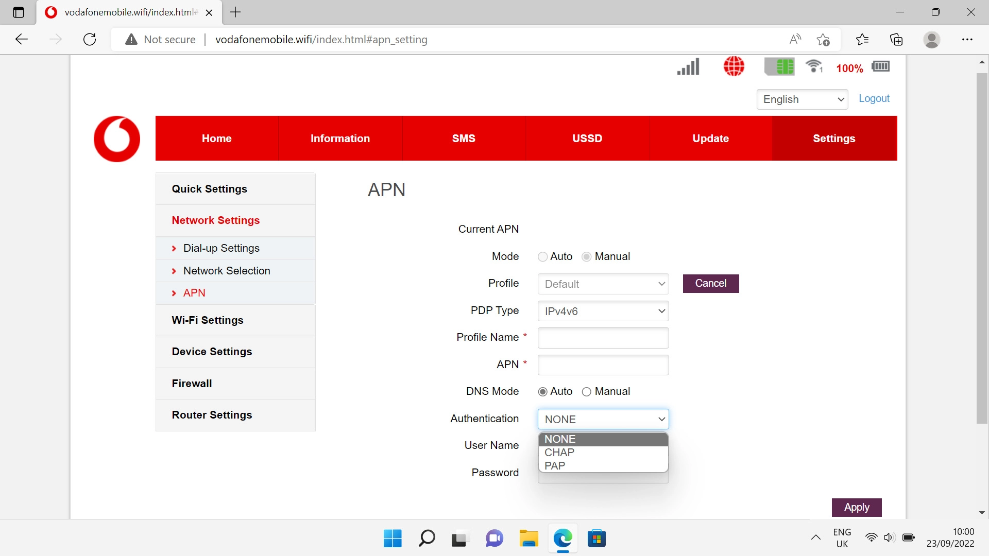Open Microsoft Edge from the taskbar
This screenshot has height=556, width=989.
coord(563,538)
